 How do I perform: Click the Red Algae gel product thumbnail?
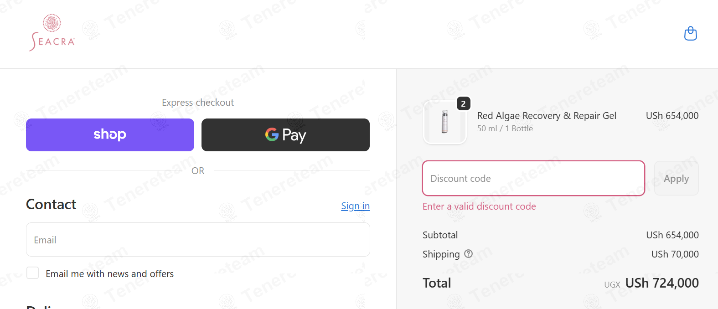pos(445,122)
